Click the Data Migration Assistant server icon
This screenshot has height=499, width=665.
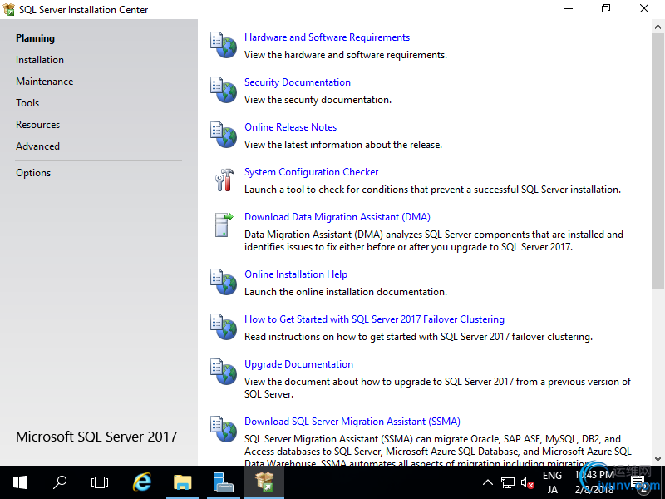coord(224,225)
